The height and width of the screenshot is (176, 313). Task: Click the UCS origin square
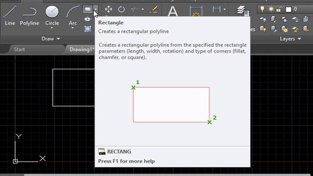(x=15, y=161)
